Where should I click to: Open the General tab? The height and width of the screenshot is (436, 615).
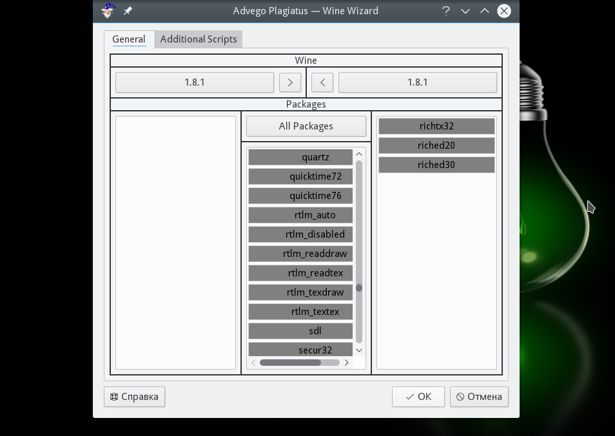[x=129, y=39]
